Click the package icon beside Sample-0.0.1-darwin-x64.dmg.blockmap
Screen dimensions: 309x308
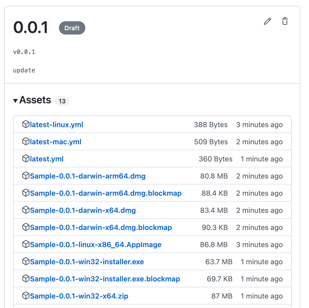26,227
